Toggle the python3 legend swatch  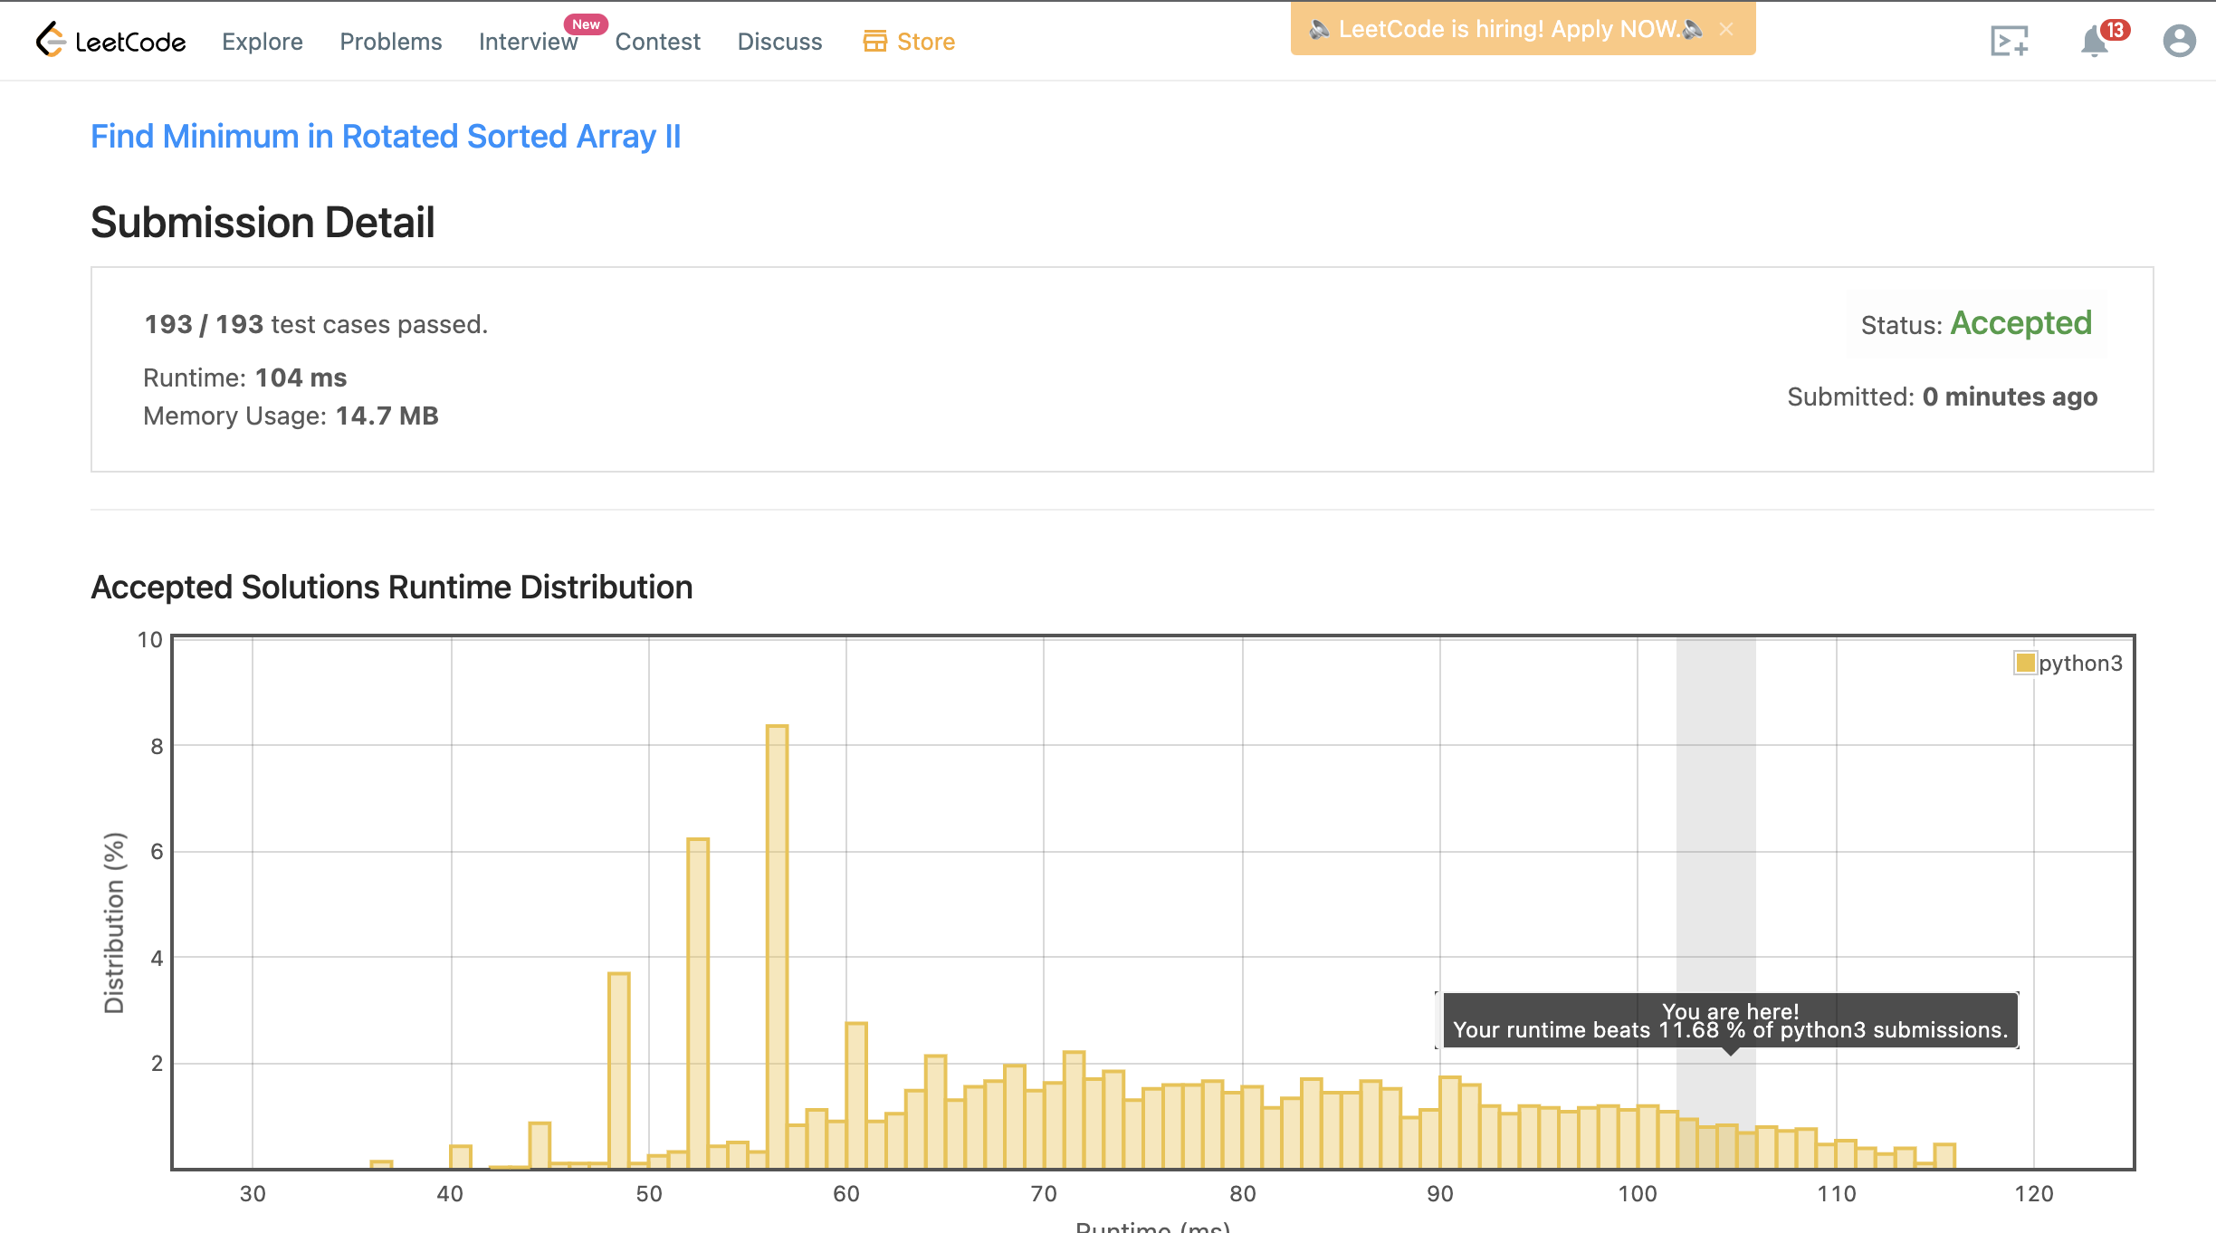point(2024,663)
